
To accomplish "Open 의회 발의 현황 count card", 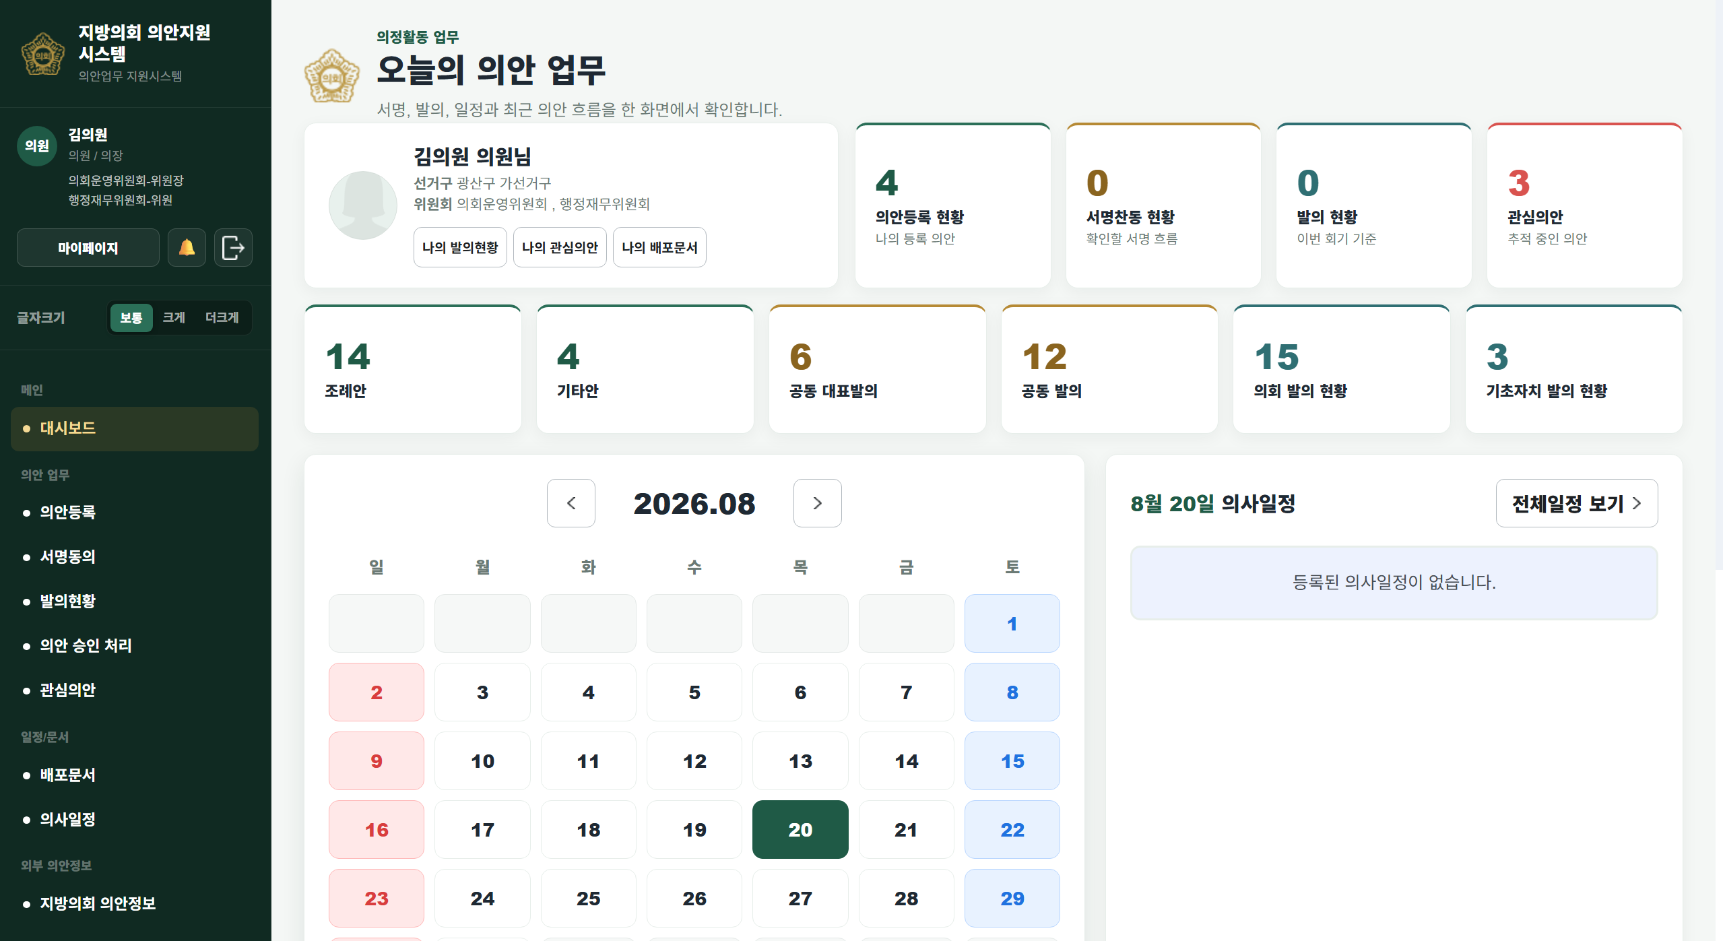I will [1342, 369].
